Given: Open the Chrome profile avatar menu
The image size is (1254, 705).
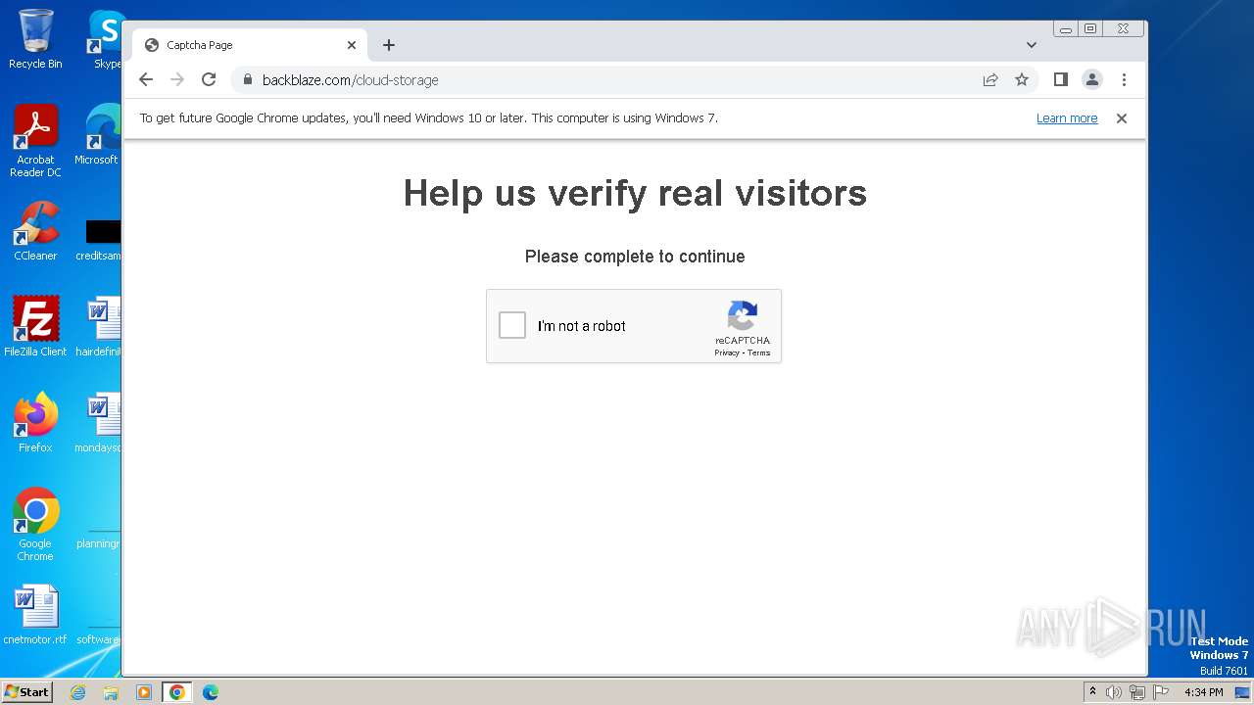Looking at the screenshot, I should click(1092, 79).
